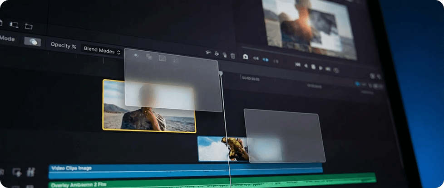Click the stop button in playback controls
Viewport: 444px width, 188px height.
point(313,67)
